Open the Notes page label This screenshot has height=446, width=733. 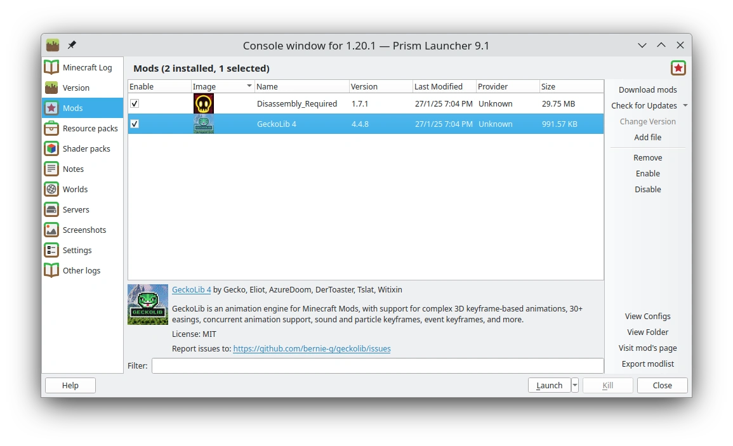tap(74, 169)
